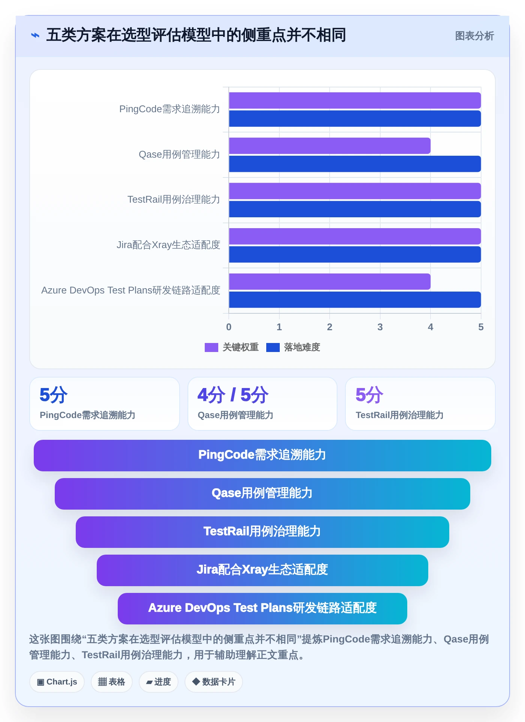The height and width of the screenshot is (722, 525).
Task: Select funnel bar Azure DevOps Test Plans研发链路适配度
Action: click(x=262, y=609)
